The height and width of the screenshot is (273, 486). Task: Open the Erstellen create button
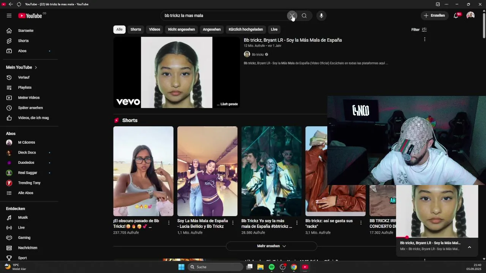pos(435,16)
